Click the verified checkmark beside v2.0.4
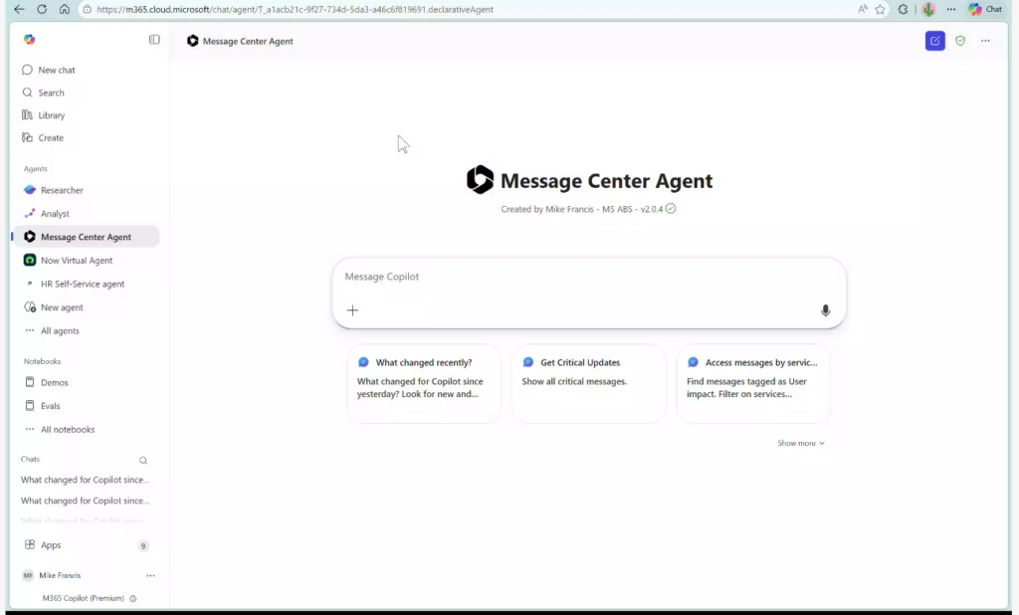The image size is (1019, 615). (x=671, y=209)
